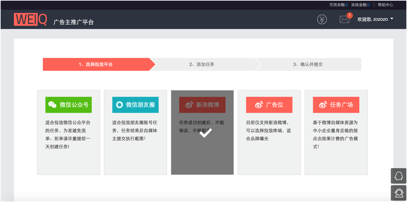The height and width of the screenshot is (202, 407).
Task: Open the 欢迎您, zozozo account menu
Action: coord(373,19)
